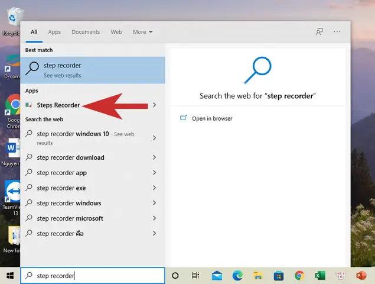Click the Cortana circle icon

(175, 276)
